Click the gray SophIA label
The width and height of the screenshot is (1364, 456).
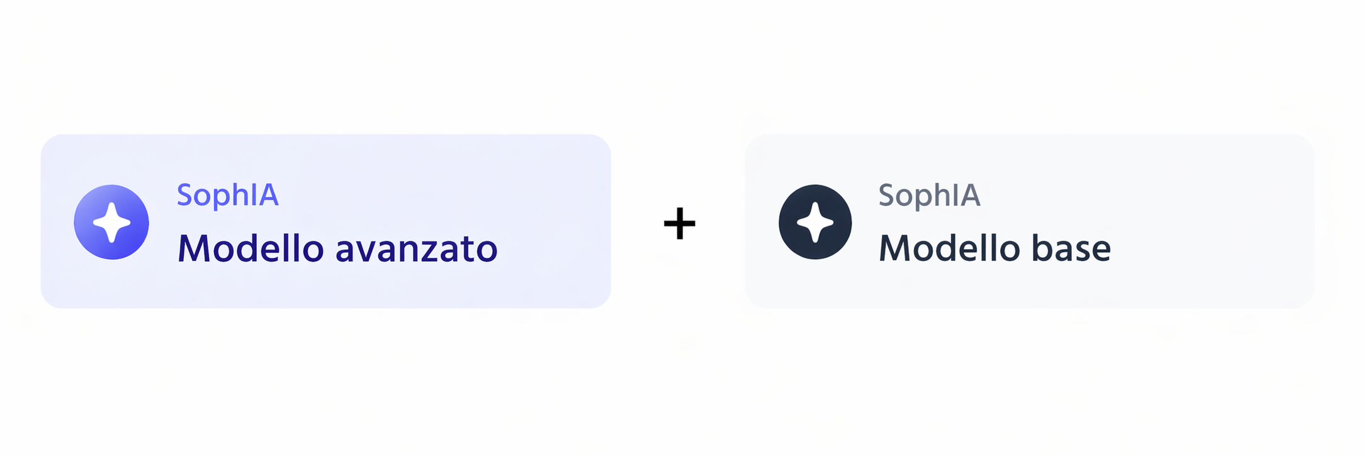pyautogui.click(x=929, y=195)
